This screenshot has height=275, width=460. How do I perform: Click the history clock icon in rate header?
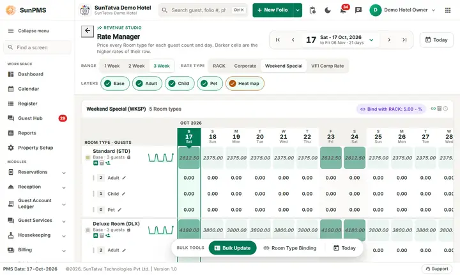point(446,109)
